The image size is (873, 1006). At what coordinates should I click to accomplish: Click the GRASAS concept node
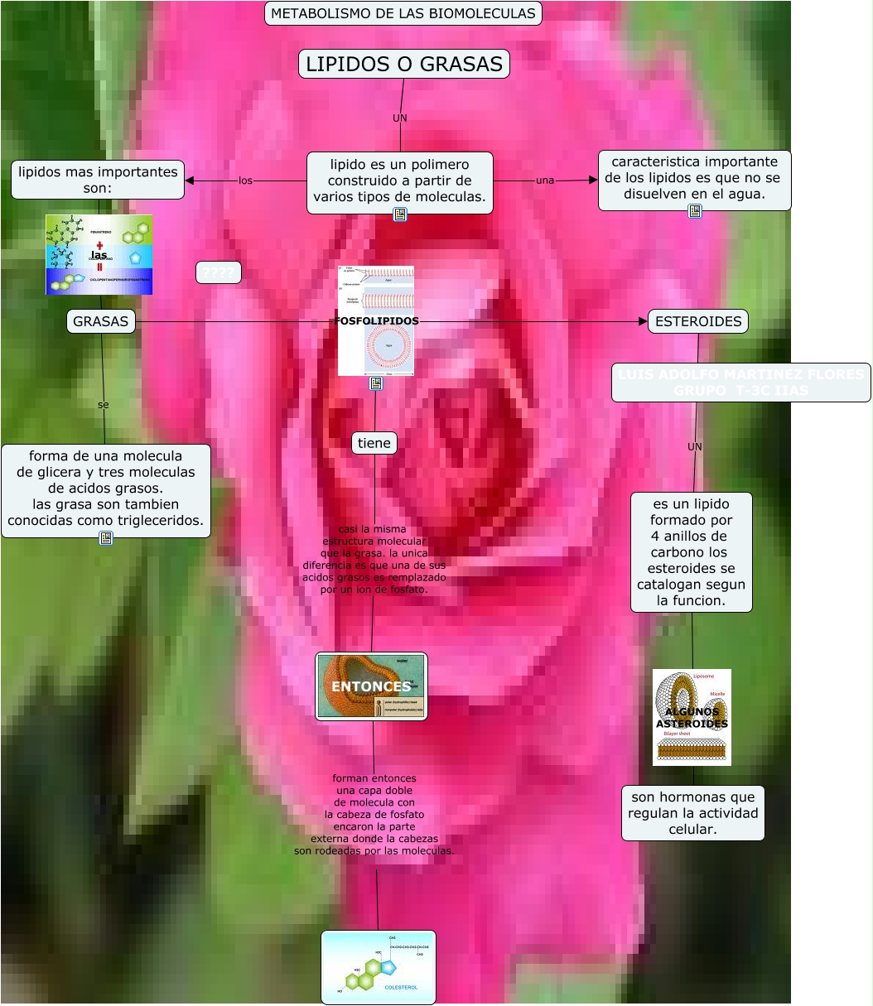click(x=101, y=321)
